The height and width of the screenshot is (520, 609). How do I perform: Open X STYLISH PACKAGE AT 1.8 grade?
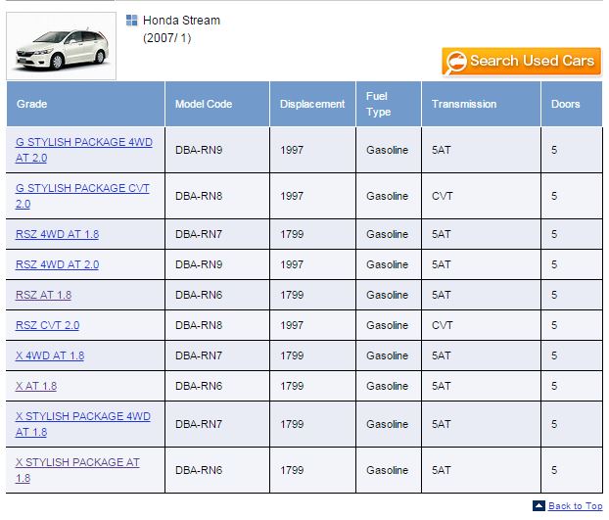click(x=77, y=470)
